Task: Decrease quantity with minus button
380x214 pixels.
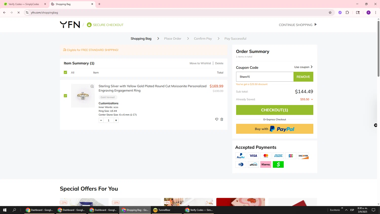Action: pyautogui.click(x=101, y=120)
